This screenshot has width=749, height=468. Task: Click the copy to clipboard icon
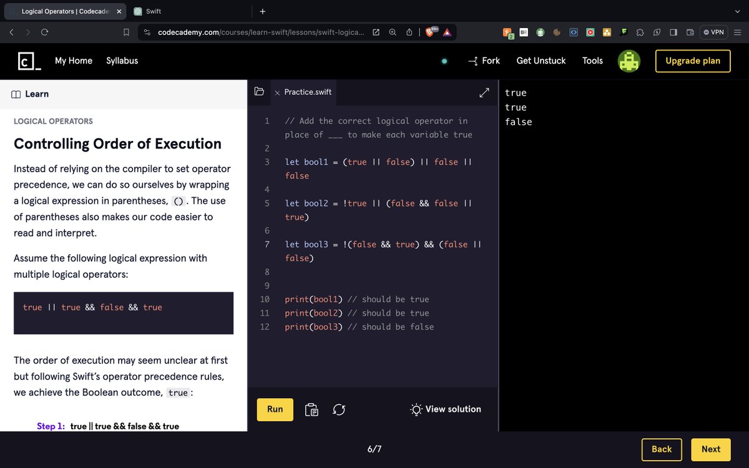pyautogui.click(x=311, y=409)
